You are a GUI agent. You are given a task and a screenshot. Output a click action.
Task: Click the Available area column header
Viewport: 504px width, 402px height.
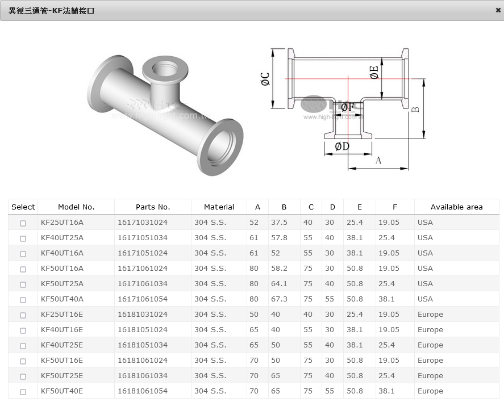456,207
